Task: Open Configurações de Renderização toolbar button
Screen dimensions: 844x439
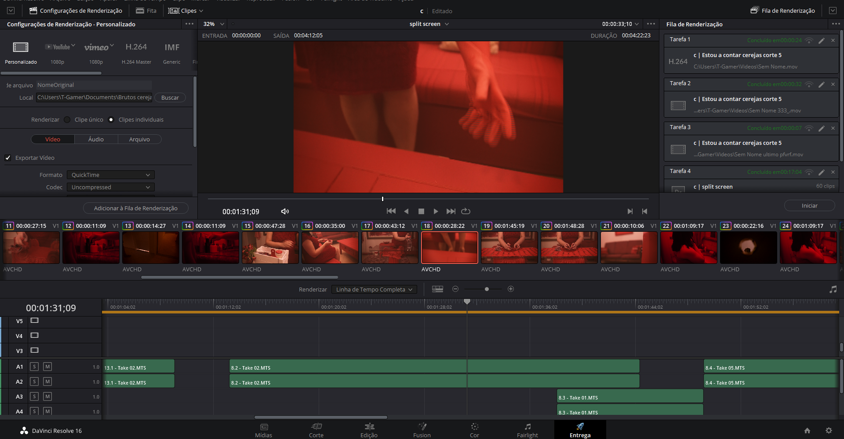Action: 76,11
